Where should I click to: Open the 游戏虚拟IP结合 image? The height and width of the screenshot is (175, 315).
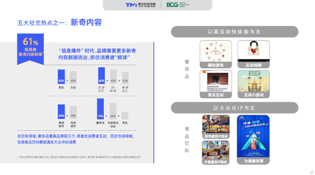[216, 127]
